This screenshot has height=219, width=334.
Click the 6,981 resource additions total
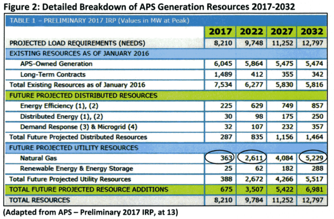tap(314, 189)
